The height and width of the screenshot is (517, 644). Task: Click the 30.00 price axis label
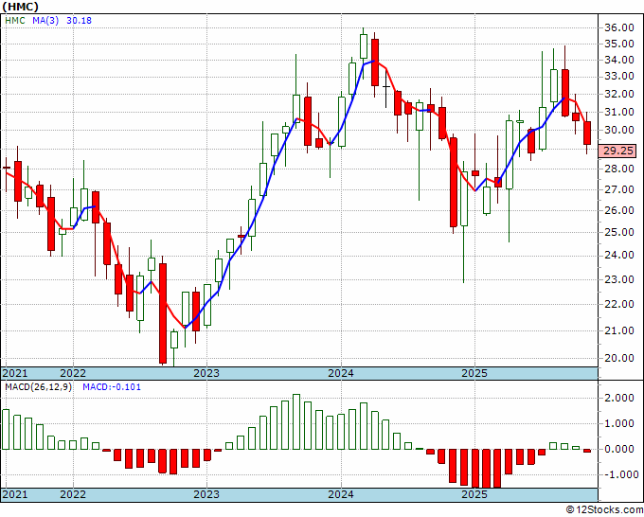coord(619,130)
